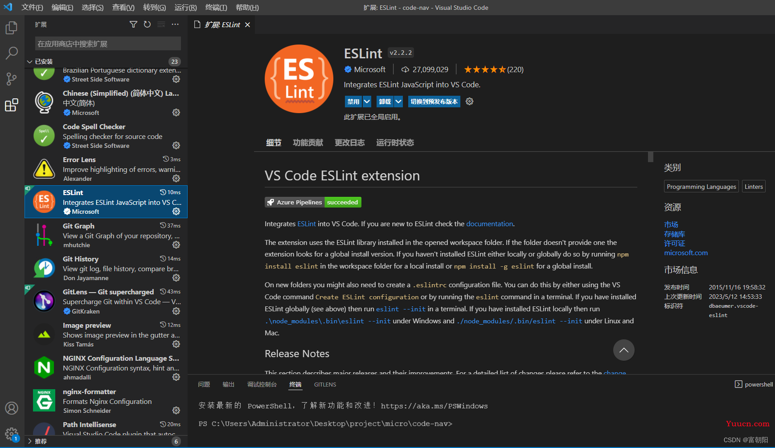Switch to Debug Console (调试控制台) tab
The height and width of the screenshot is (448, 775).
pos(262,384)
